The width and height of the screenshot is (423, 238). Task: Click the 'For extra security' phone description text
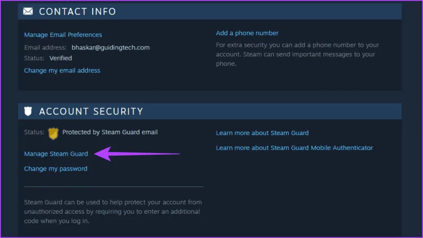tap(297, 54)
